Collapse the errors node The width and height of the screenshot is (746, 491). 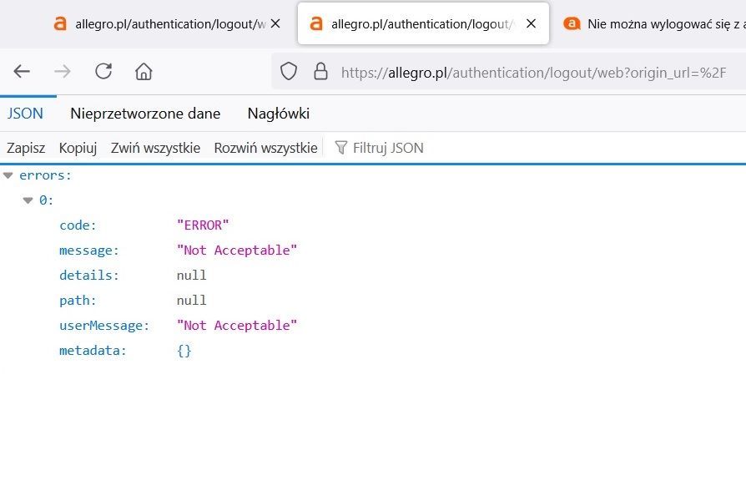[8, 175]
